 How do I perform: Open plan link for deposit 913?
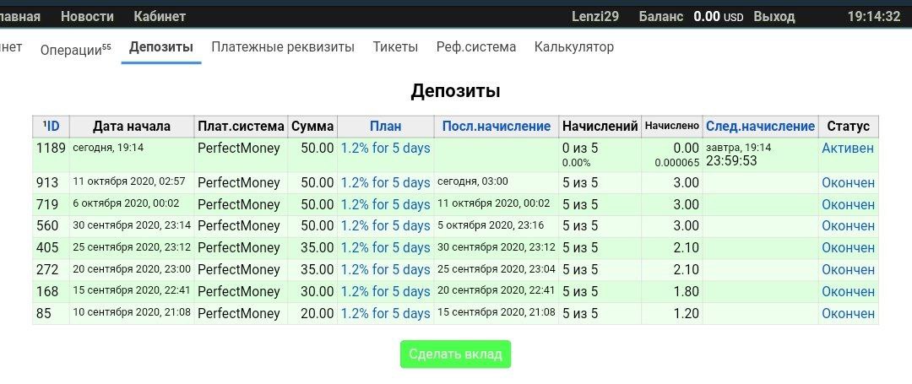(385, 183)
